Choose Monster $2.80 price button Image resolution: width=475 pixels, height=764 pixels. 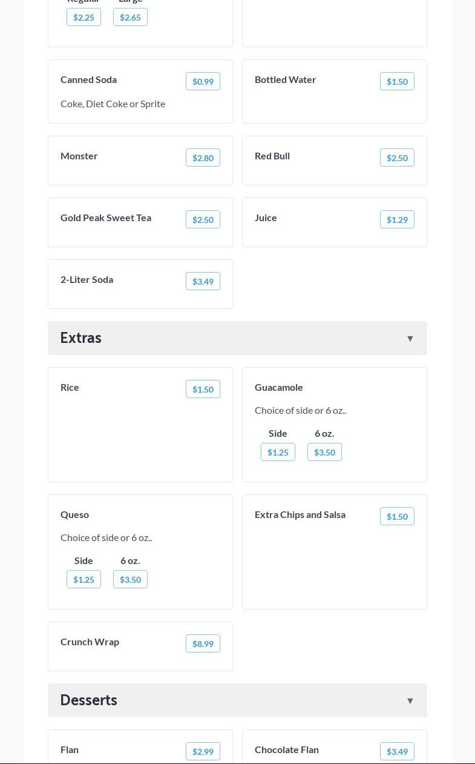[x=203, y=158]
